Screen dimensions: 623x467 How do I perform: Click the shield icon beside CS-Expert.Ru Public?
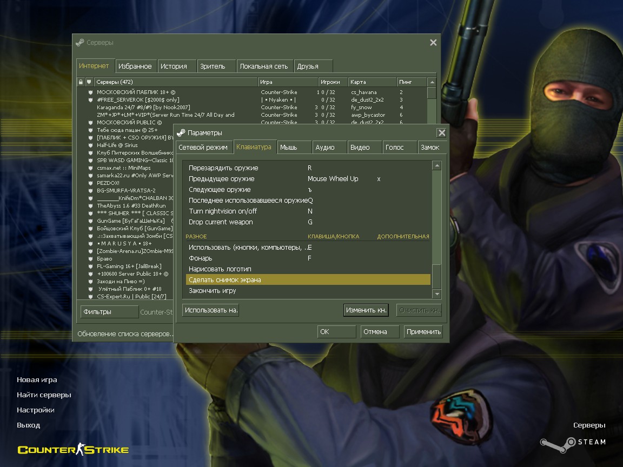pyautogui.click(x=91, y=296)
